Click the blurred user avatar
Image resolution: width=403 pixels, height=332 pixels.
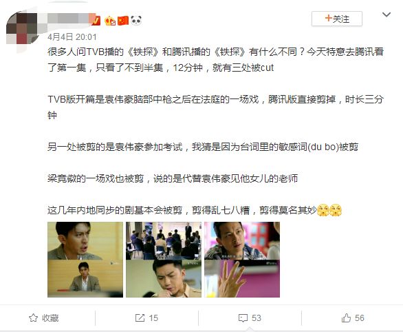point(21,29)
